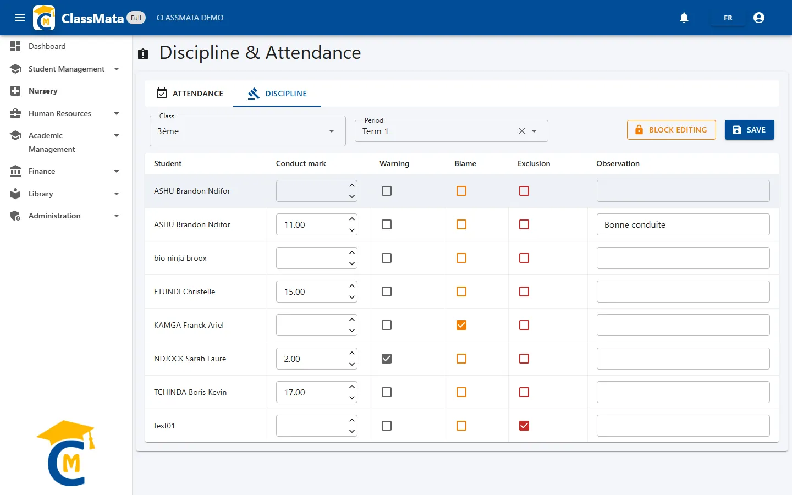Image resolution: width=792 pixels, height=495 pixels.
Task: Go to Dashboard in the sidebar
Action: [x=47, y=46]
